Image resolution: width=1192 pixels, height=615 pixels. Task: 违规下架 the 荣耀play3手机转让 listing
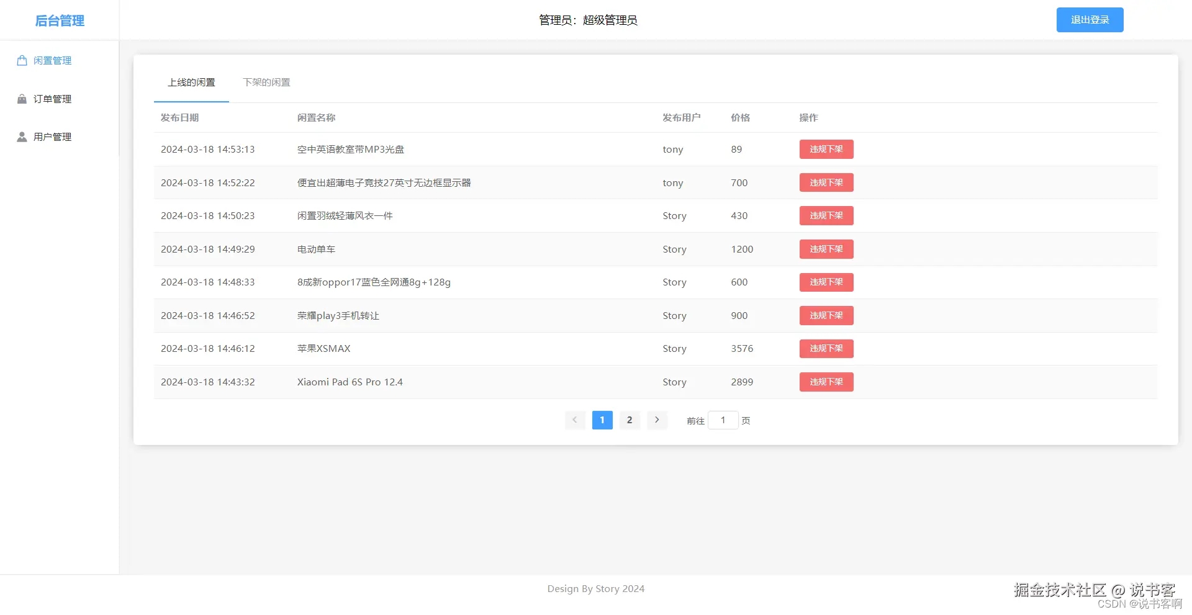(x=826, y=315)
